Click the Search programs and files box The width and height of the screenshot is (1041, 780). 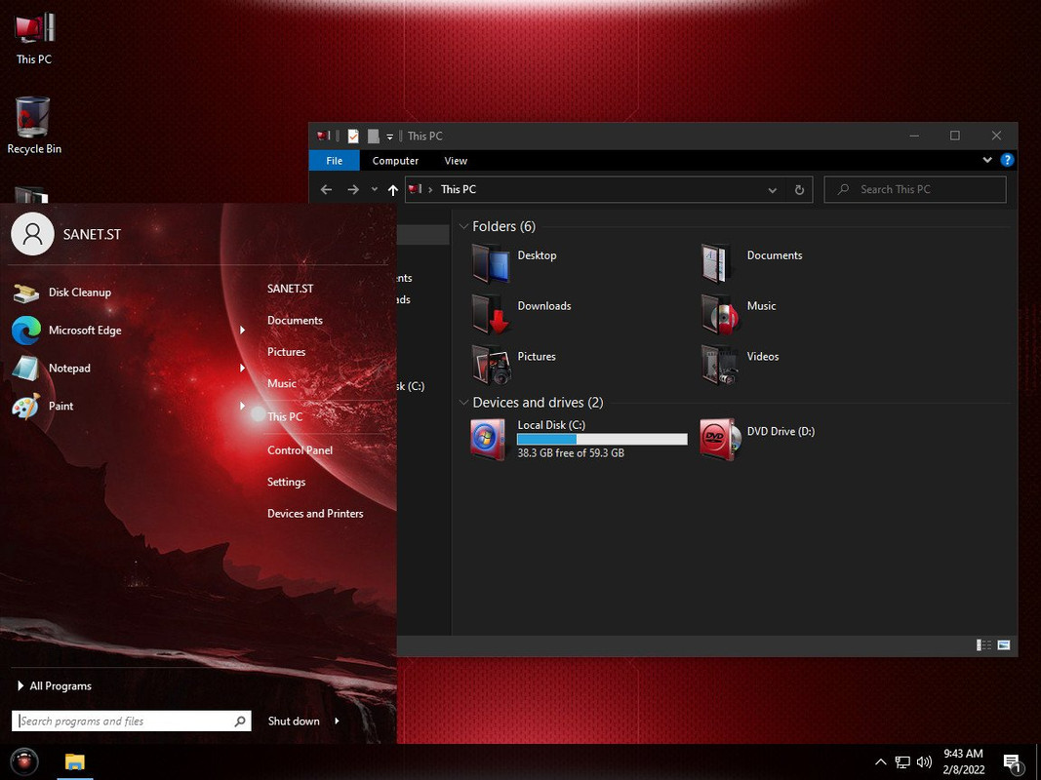click(131, 721)
